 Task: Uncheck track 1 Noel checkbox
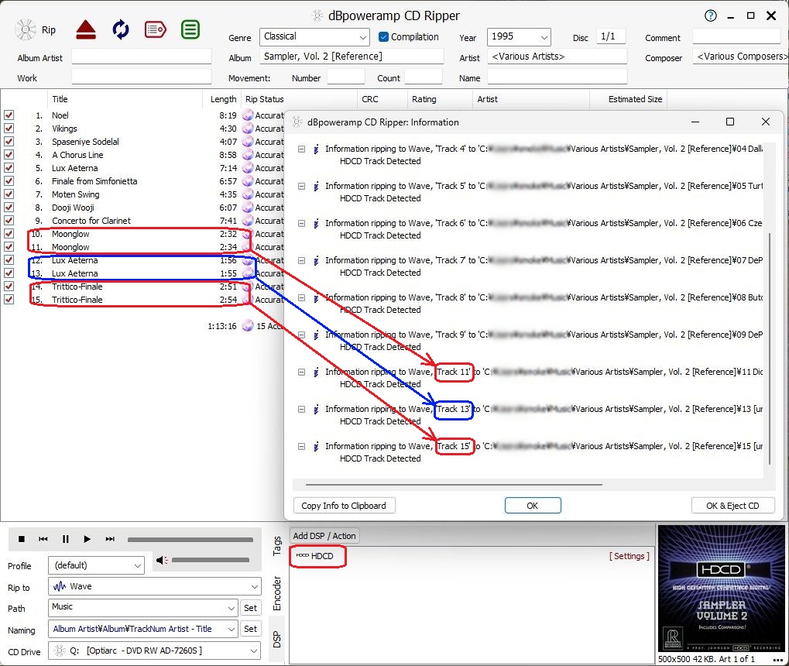pos(9,115)
